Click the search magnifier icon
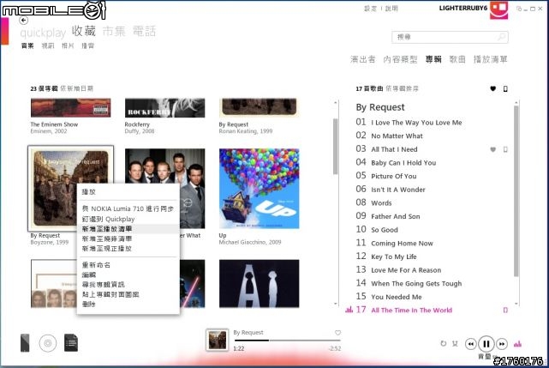Screen dimensions: 549x368 coord(502,37)
